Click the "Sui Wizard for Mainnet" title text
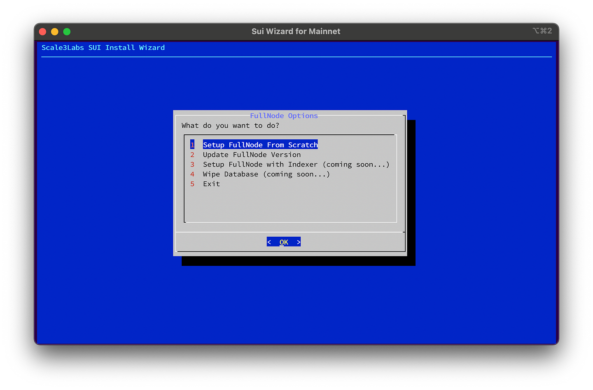The height and width of the screenshot is (390, 593). click(296, 31)
